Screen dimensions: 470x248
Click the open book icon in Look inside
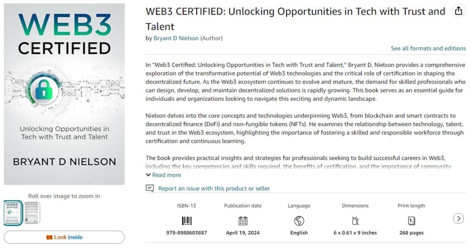click(x=49, y=237)
